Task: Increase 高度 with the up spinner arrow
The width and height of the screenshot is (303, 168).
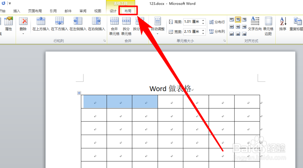Action: tap(203, 20)
